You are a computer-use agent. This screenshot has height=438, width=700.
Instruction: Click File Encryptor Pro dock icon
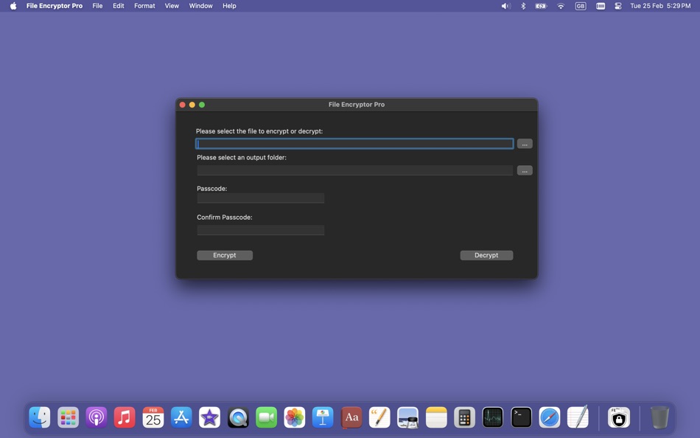(x=619, y=417)
